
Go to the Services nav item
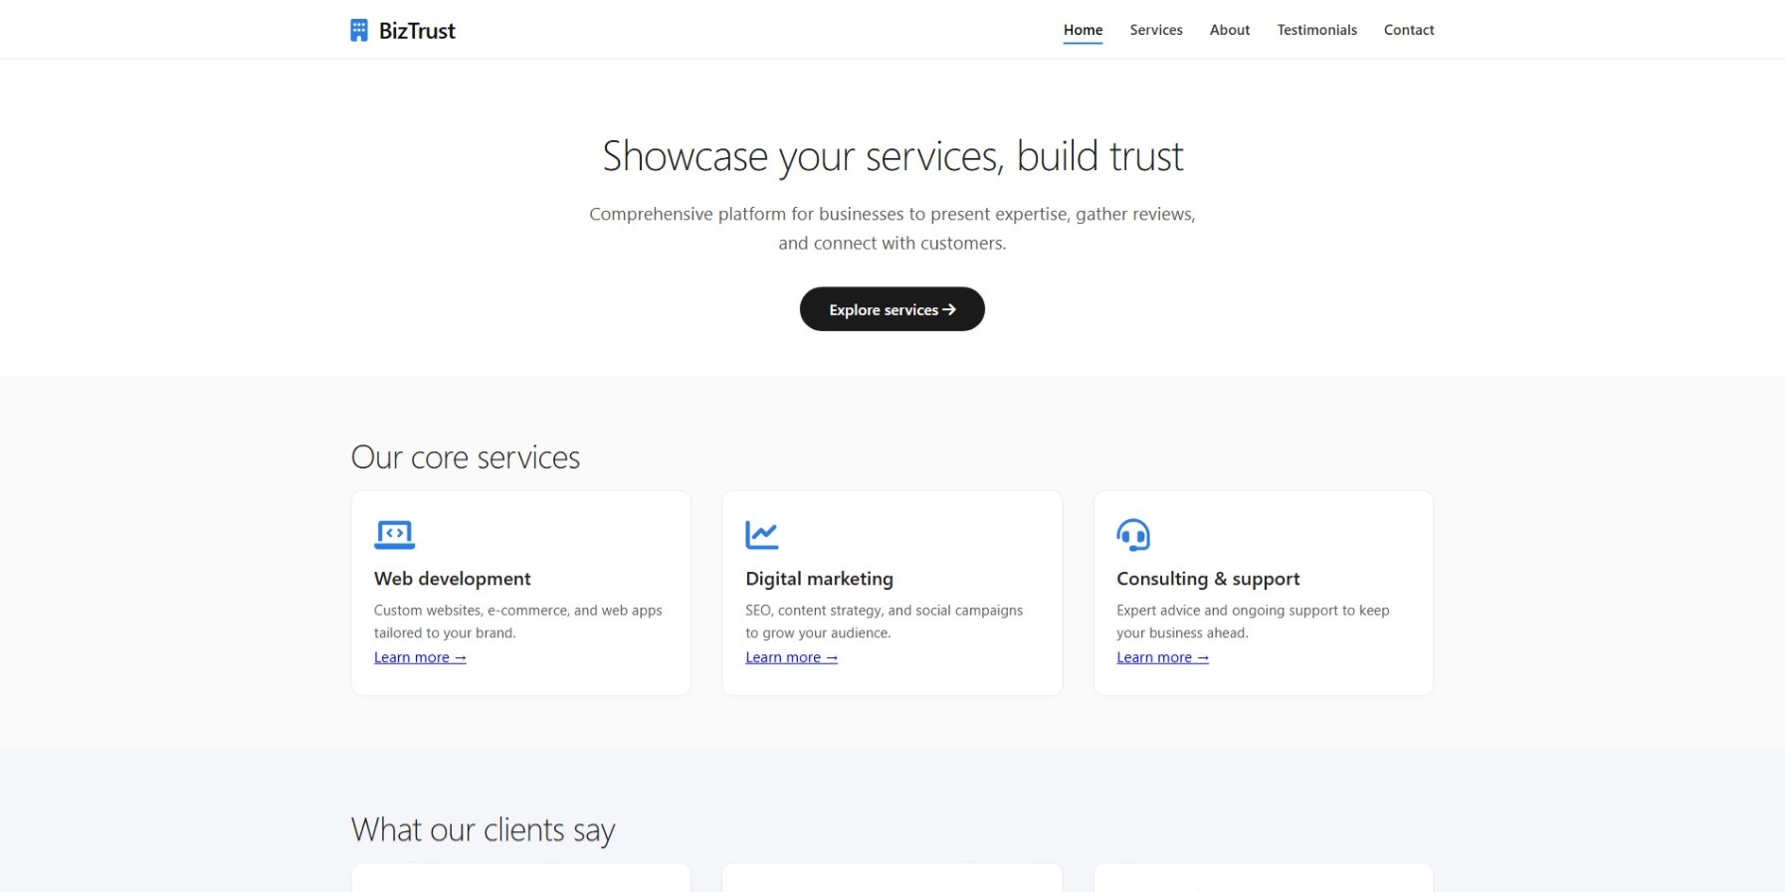point(1156,30)
